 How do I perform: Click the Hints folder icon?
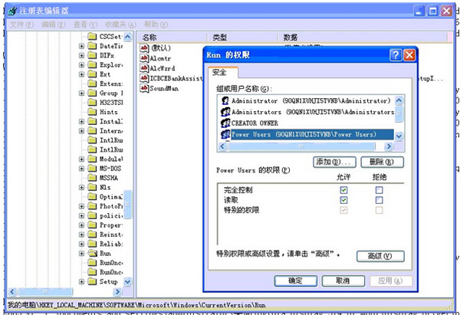coord(93,112)
